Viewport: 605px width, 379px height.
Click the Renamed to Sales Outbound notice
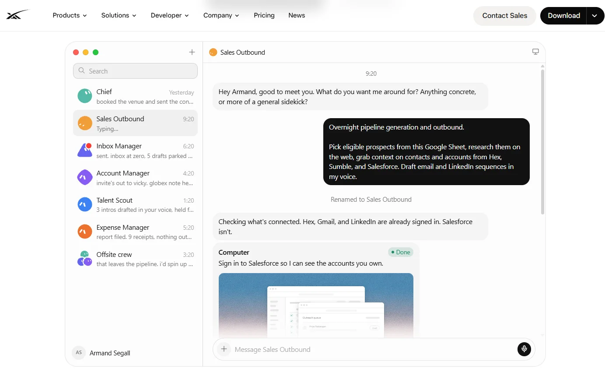pos(371,199)
